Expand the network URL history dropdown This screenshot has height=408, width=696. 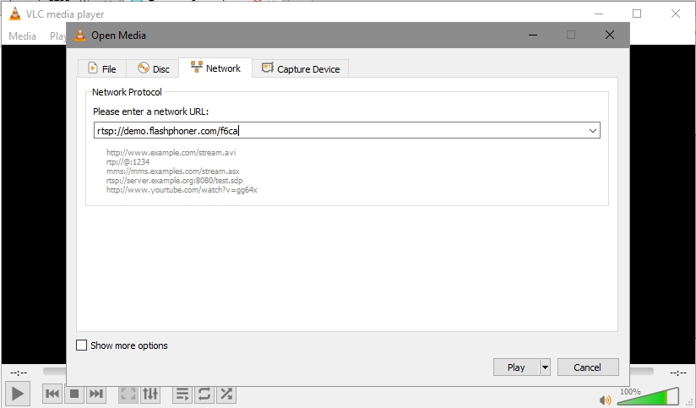coord(592,131)
